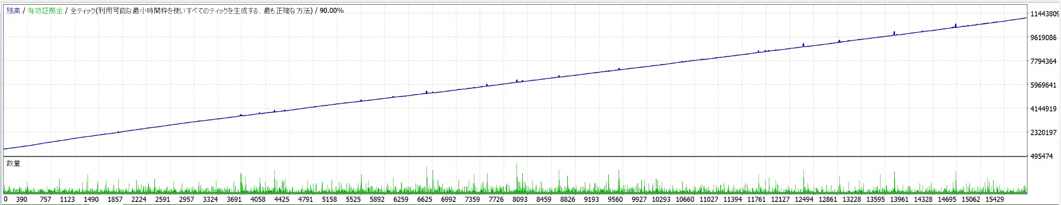1061x205 pixels.
Task: Click the green 有効証拠金 legend label
Action: pyautogui.click(x=45, y=10)
